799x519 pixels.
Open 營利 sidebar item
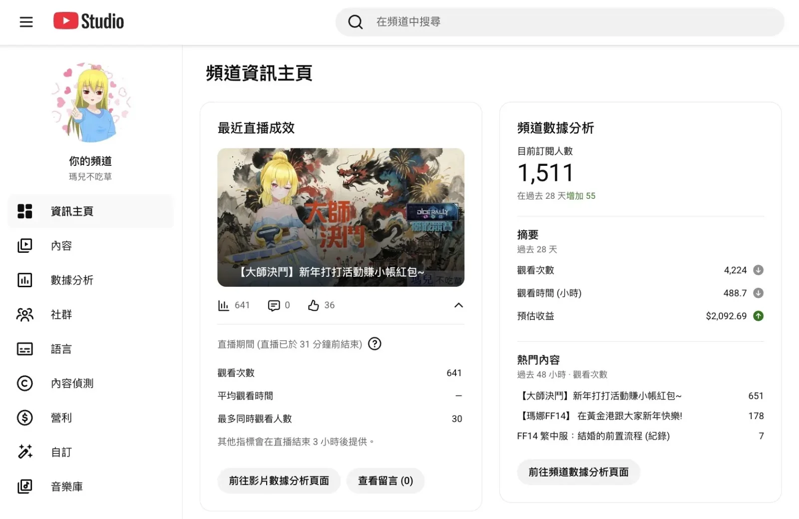pos(91,418)
